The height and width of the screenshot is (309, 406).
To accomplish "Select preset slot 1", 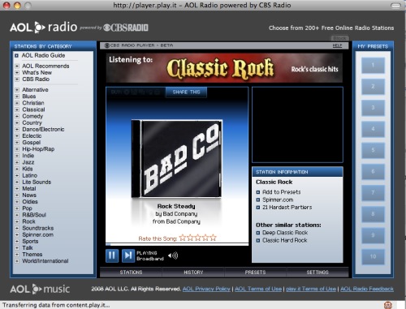I will pyautogui.click(x=373, y=65).
